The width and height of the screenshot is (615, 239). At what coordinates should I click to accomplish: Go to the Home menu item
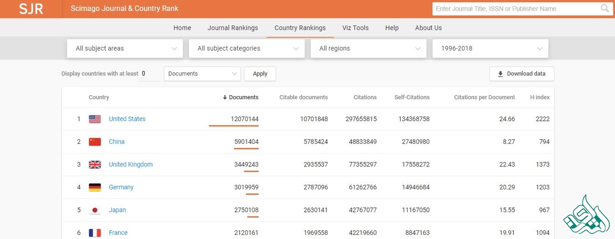coord(182,28)
